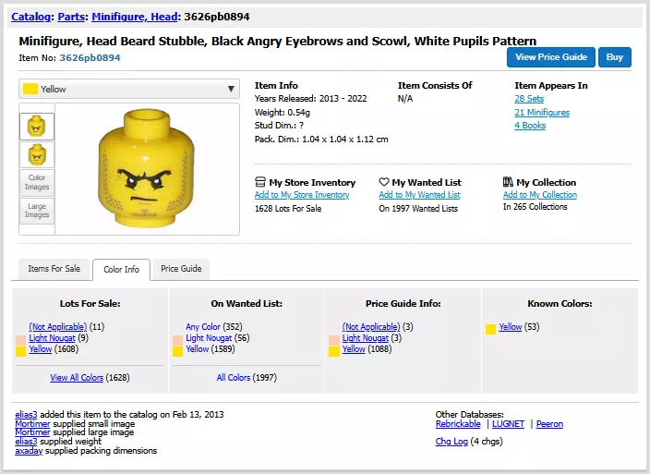Open Light Nougat under Price Guide Info
Viewport: 650px width, 474px height.
click(366, 338)
